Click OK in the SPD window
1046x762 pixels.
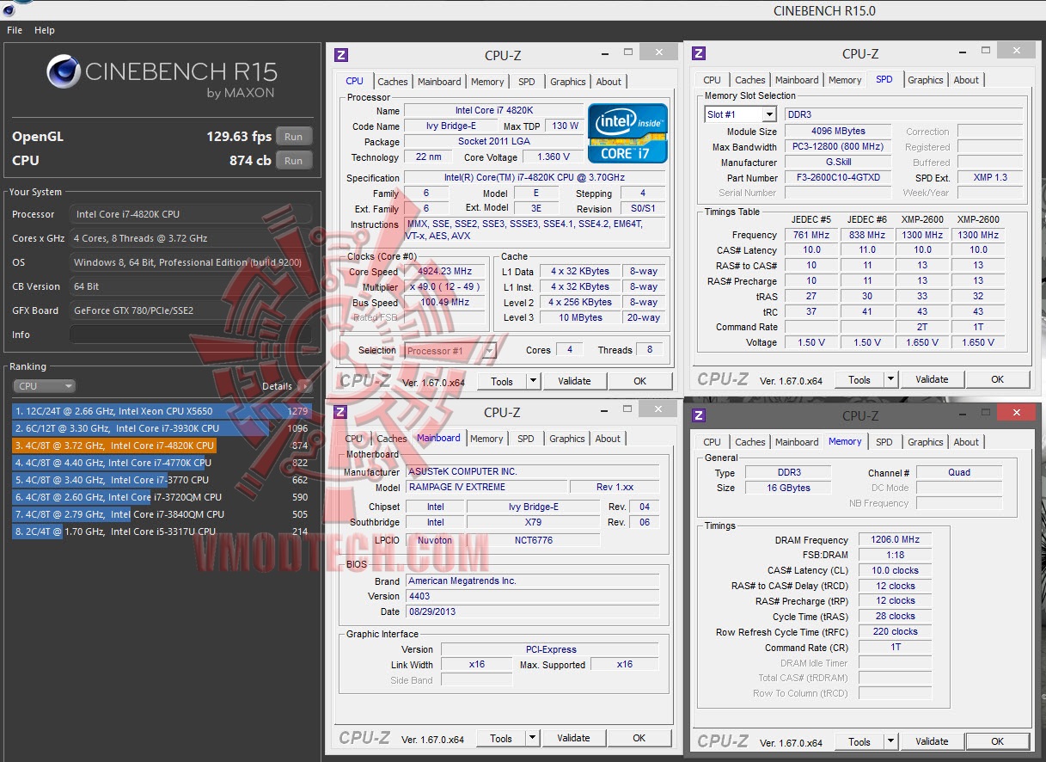998,379
